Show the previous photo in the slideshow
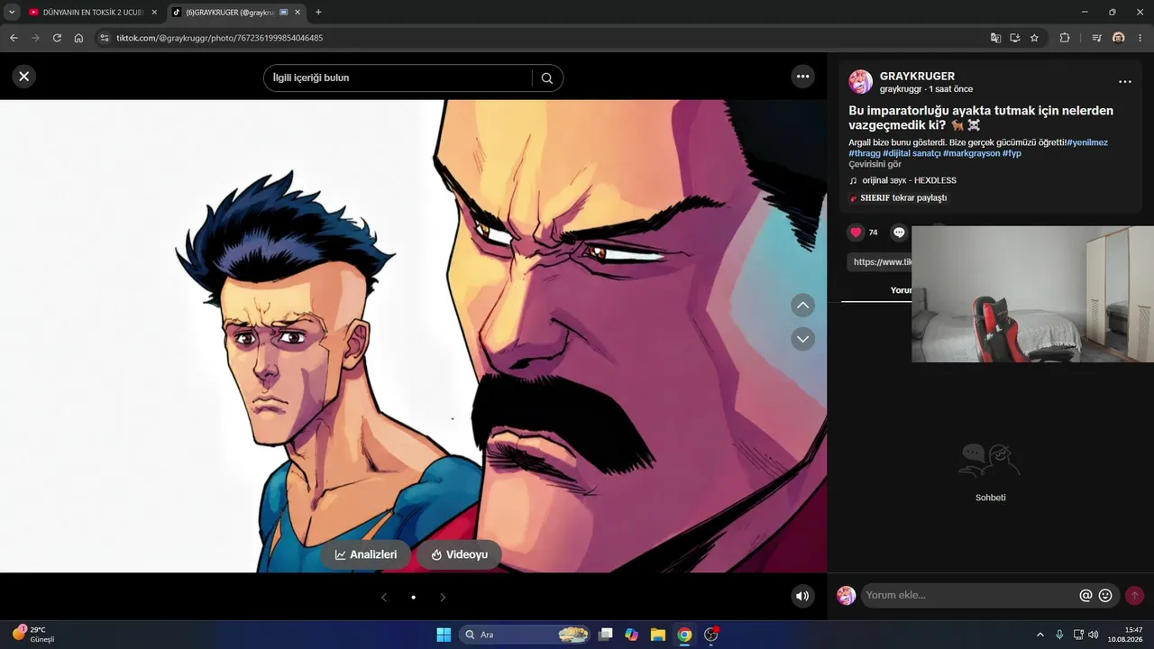The width and height of the screenshot is (1154, 649). pyautogui.click(x=384, y=597)
